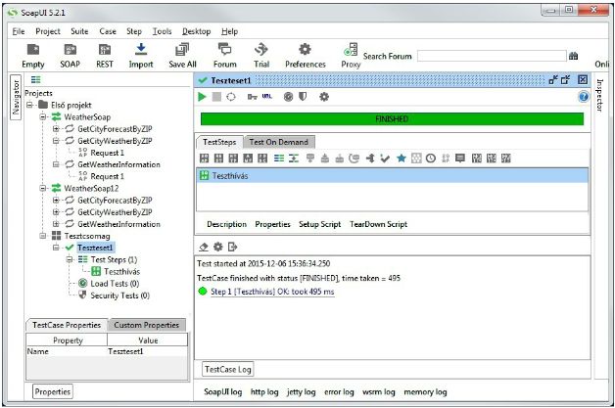
Task: Collapse GetCityWeatherByZIP under WeatherSoap
Action: pos(56,141)
